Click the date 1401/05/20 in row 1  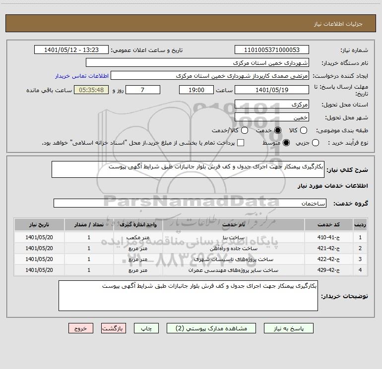39,237
